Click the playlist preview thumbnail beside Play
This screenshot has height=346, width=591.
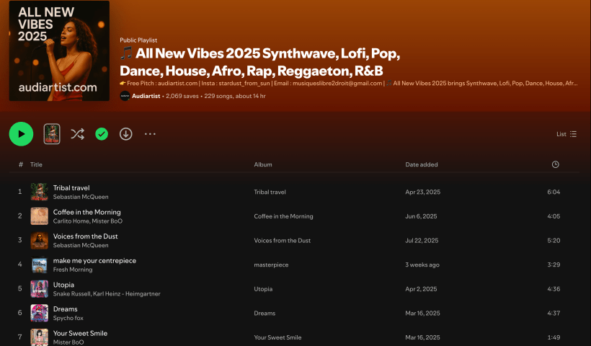coord(52,134)
